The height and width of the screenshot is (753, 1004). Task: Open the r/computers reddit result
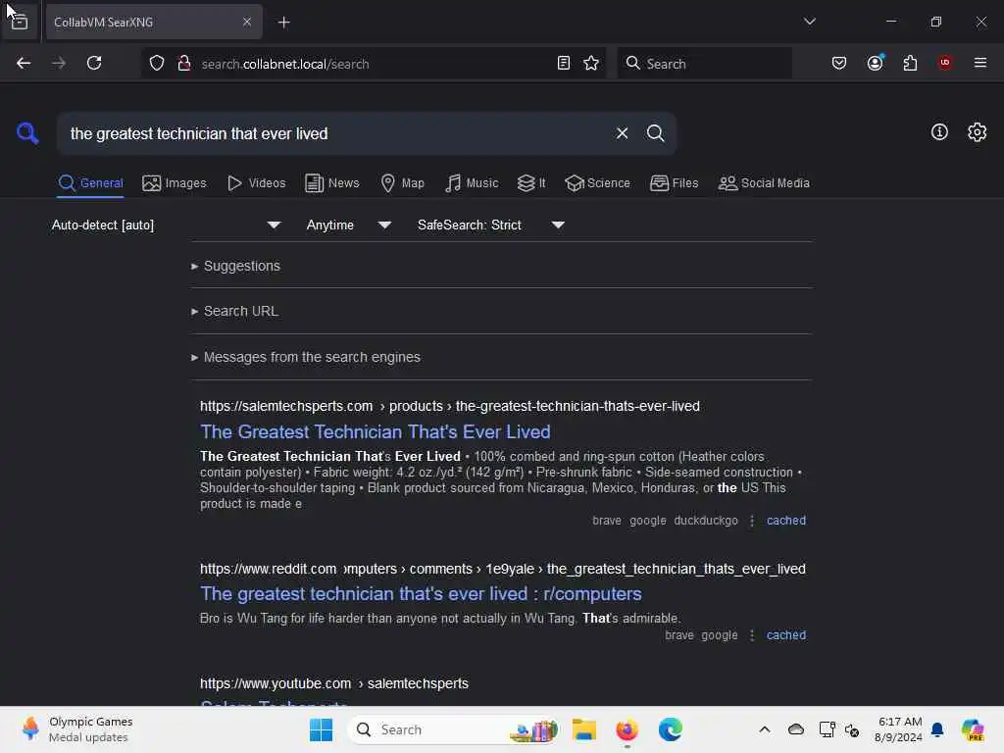pyautogui.click(x=421, y=593)
